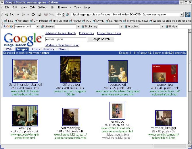The height and width of the screenshot is (149, 192).
Task: Open the W3C bookmark in bookmarks toolbar
Action: click(88, 21)
